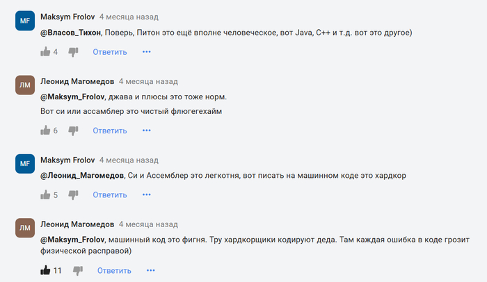Click the brown ЛМ avatar on the last comment
The width and height of the screenshot is (487, 282).
pyautogui.click(x=24, y=227)
